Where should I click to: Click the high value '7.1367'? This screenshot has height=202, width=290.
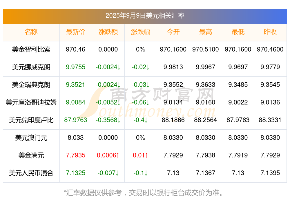coord(206,173)
